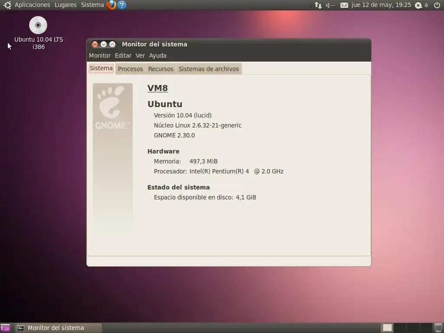Open the user status menu labeled a

pyautogui.click(x=421, y=5)
